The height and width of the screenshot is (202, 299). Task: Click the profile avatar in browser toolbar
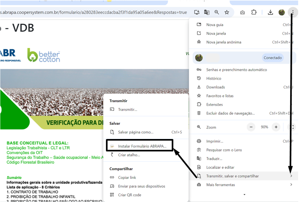281,12
